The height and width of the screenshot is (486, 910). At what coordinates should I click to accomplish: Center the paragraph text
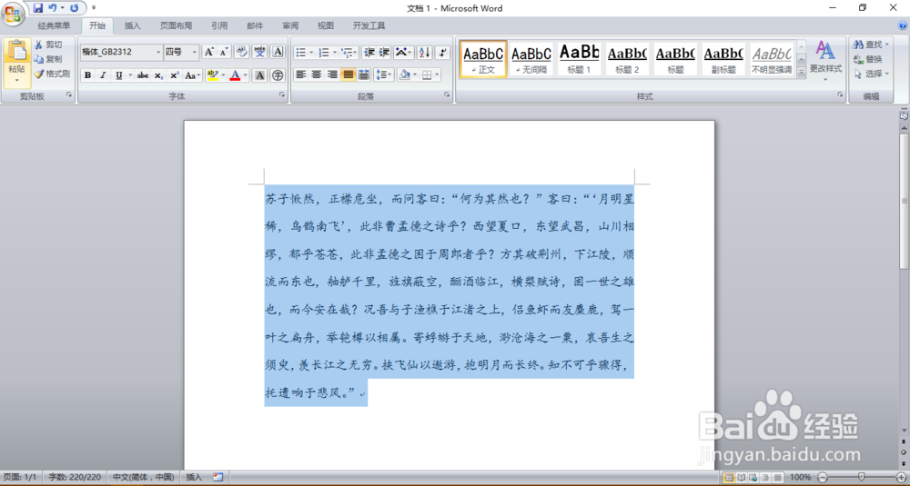pos(317,74)
